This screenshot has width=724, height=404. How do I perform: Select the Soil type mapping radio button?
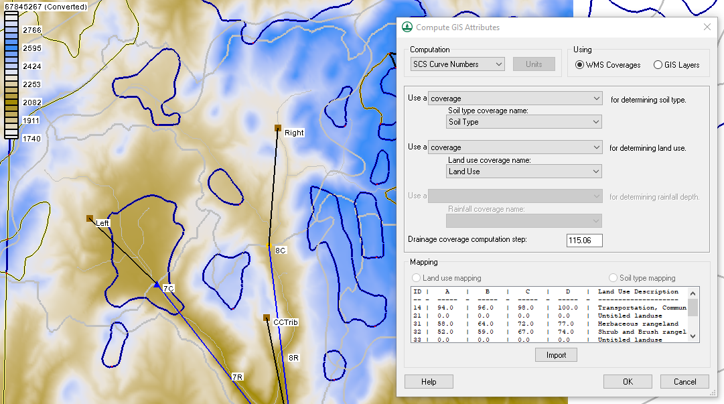coord(613,278)
